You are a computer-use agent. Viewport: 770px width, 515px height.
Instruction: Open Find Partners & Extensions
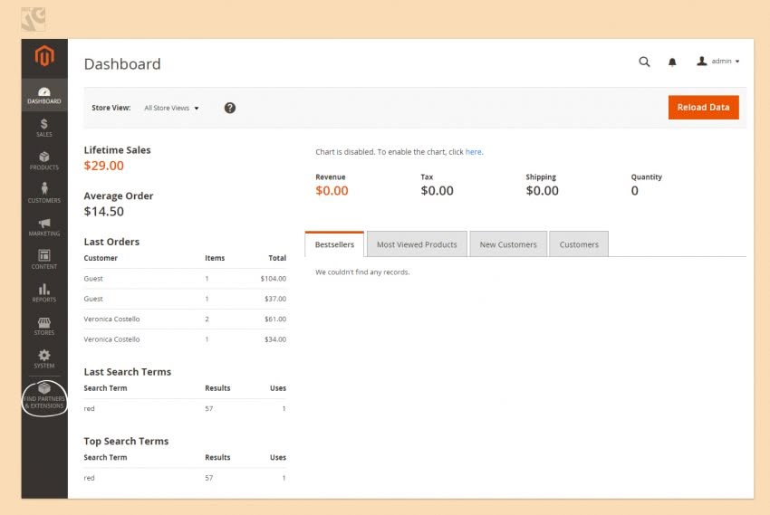pyautogui.click(x=44, y=396)
